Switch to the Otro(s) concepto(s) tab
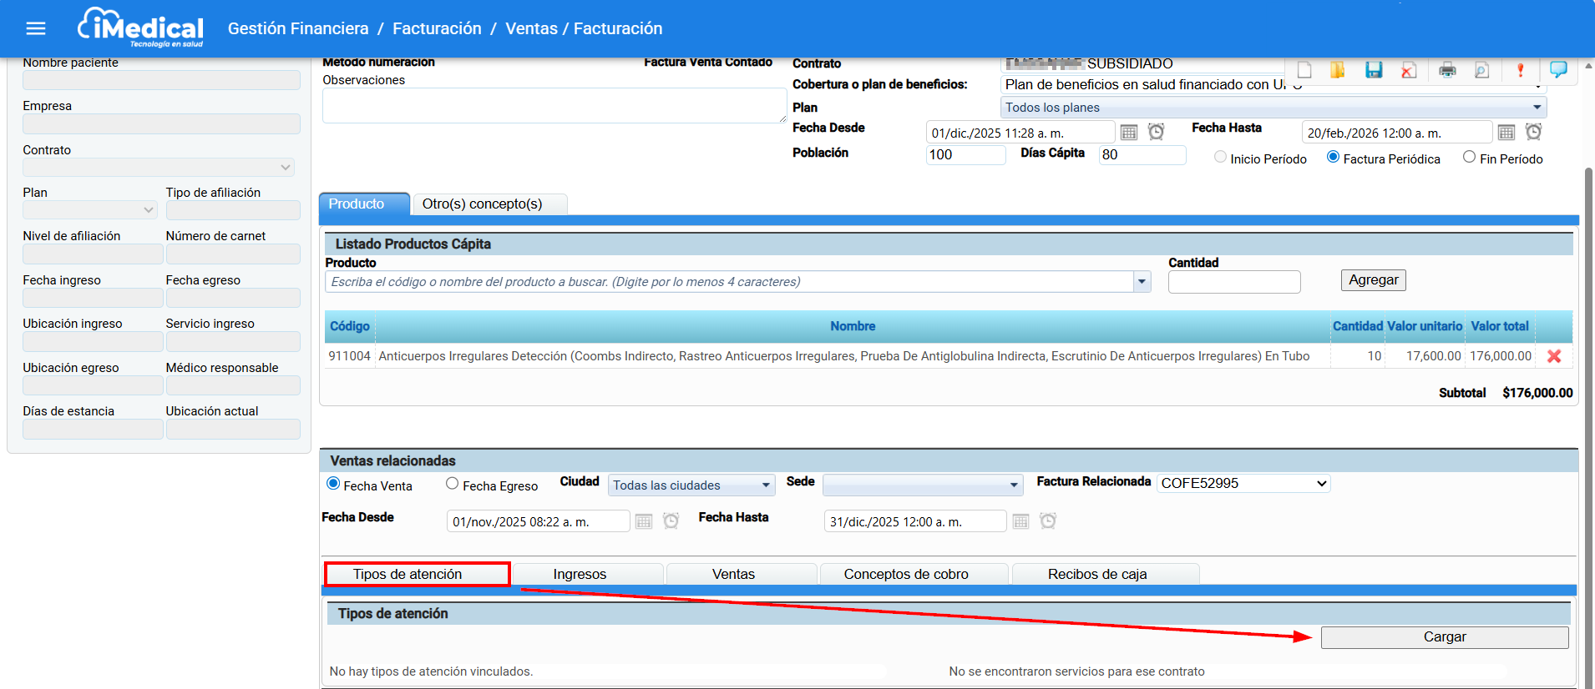Viewport: 1595px width, 689px height. coord(482,204)
